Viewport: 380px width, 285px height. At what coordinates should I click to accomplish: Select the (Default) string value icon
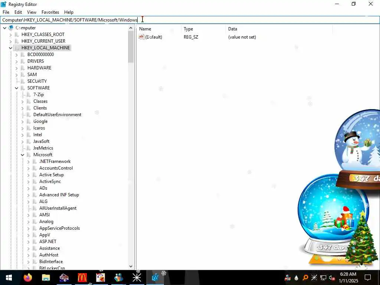pos(141,37)
